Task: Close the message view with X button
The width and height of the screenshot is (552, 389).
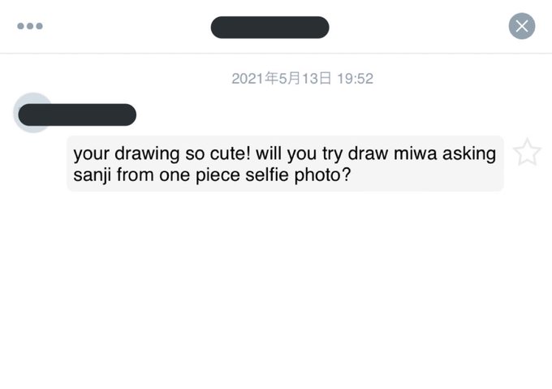Action: (x=522, y=26)
